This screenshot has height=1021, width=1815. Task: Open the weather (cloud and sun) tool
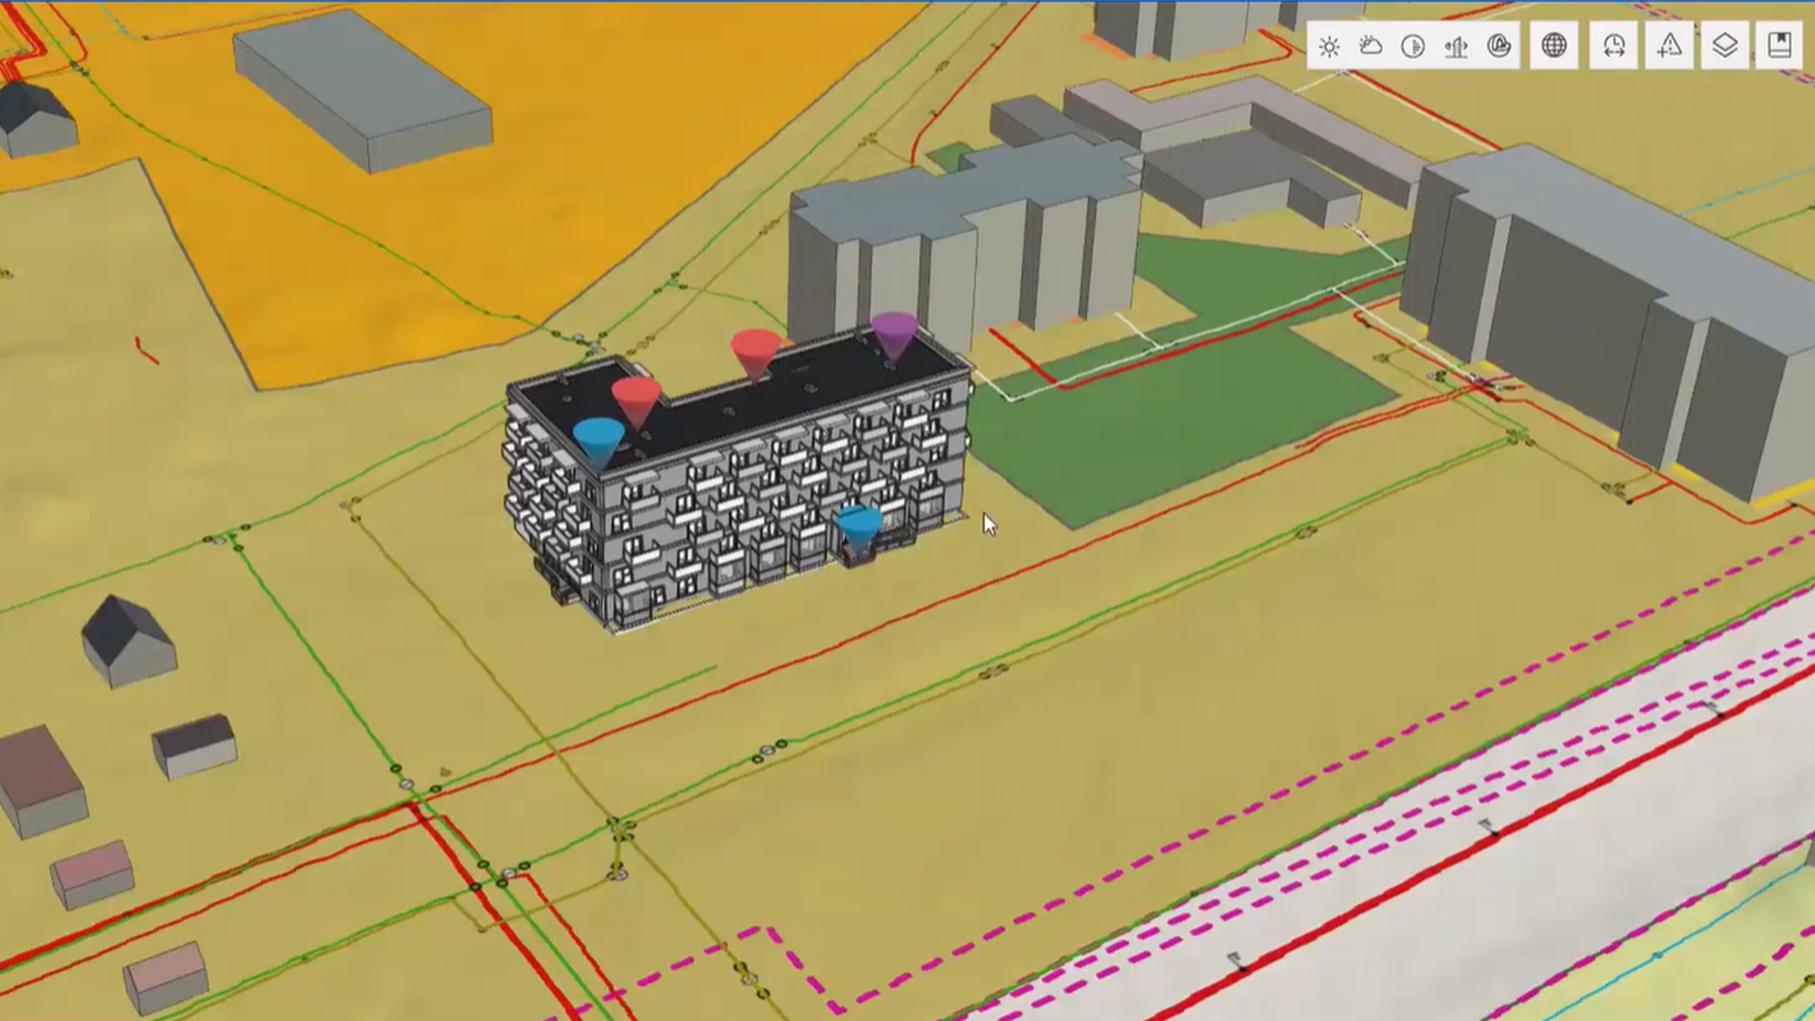1371,46
